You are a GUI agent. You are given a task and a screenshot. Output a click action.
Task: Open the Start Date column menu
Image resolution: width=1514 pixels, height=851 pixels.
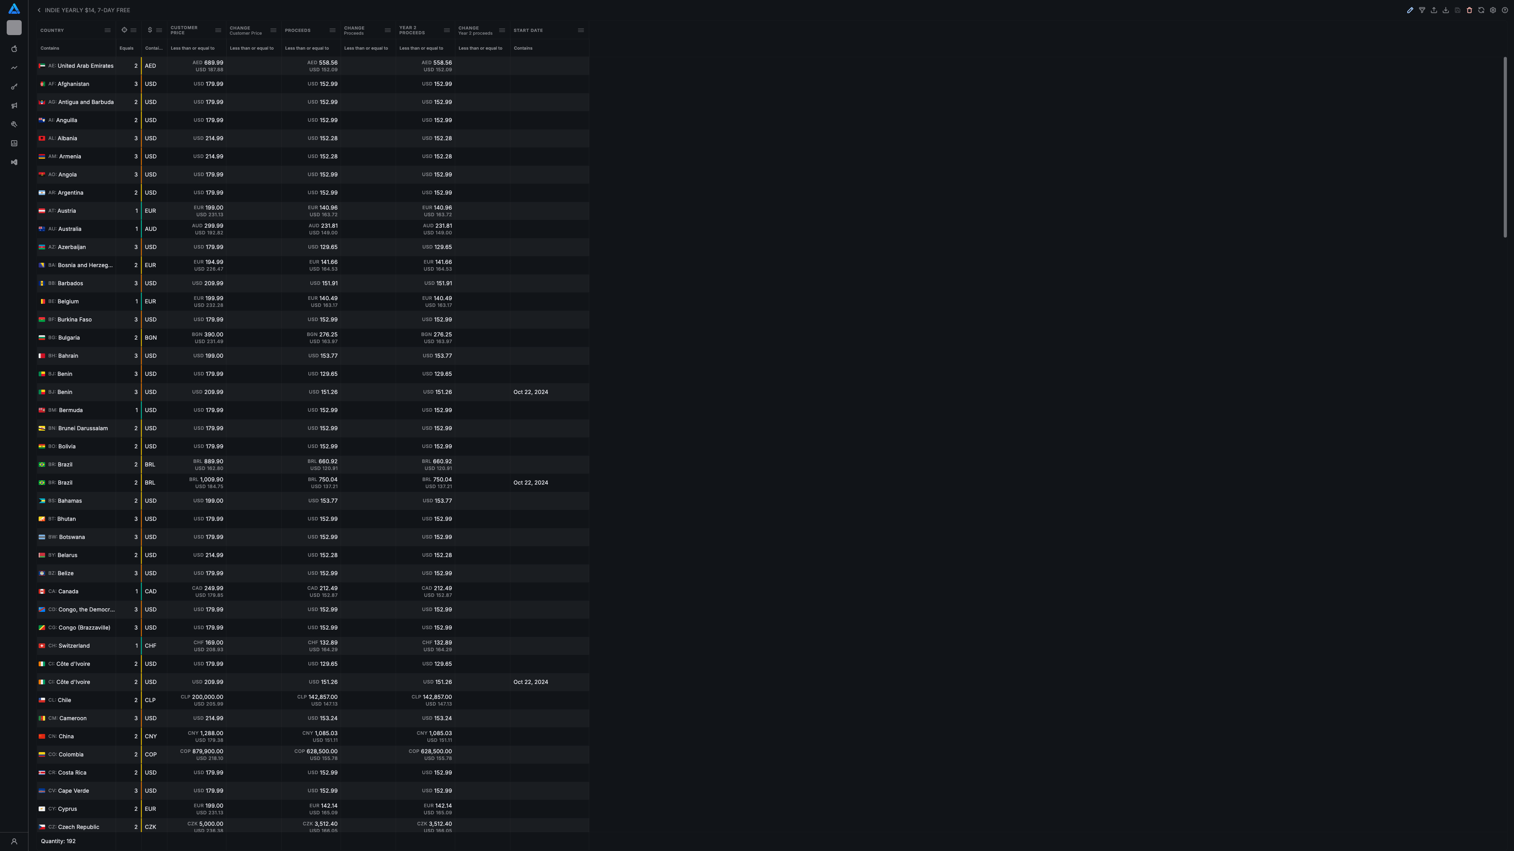[581, 31]
